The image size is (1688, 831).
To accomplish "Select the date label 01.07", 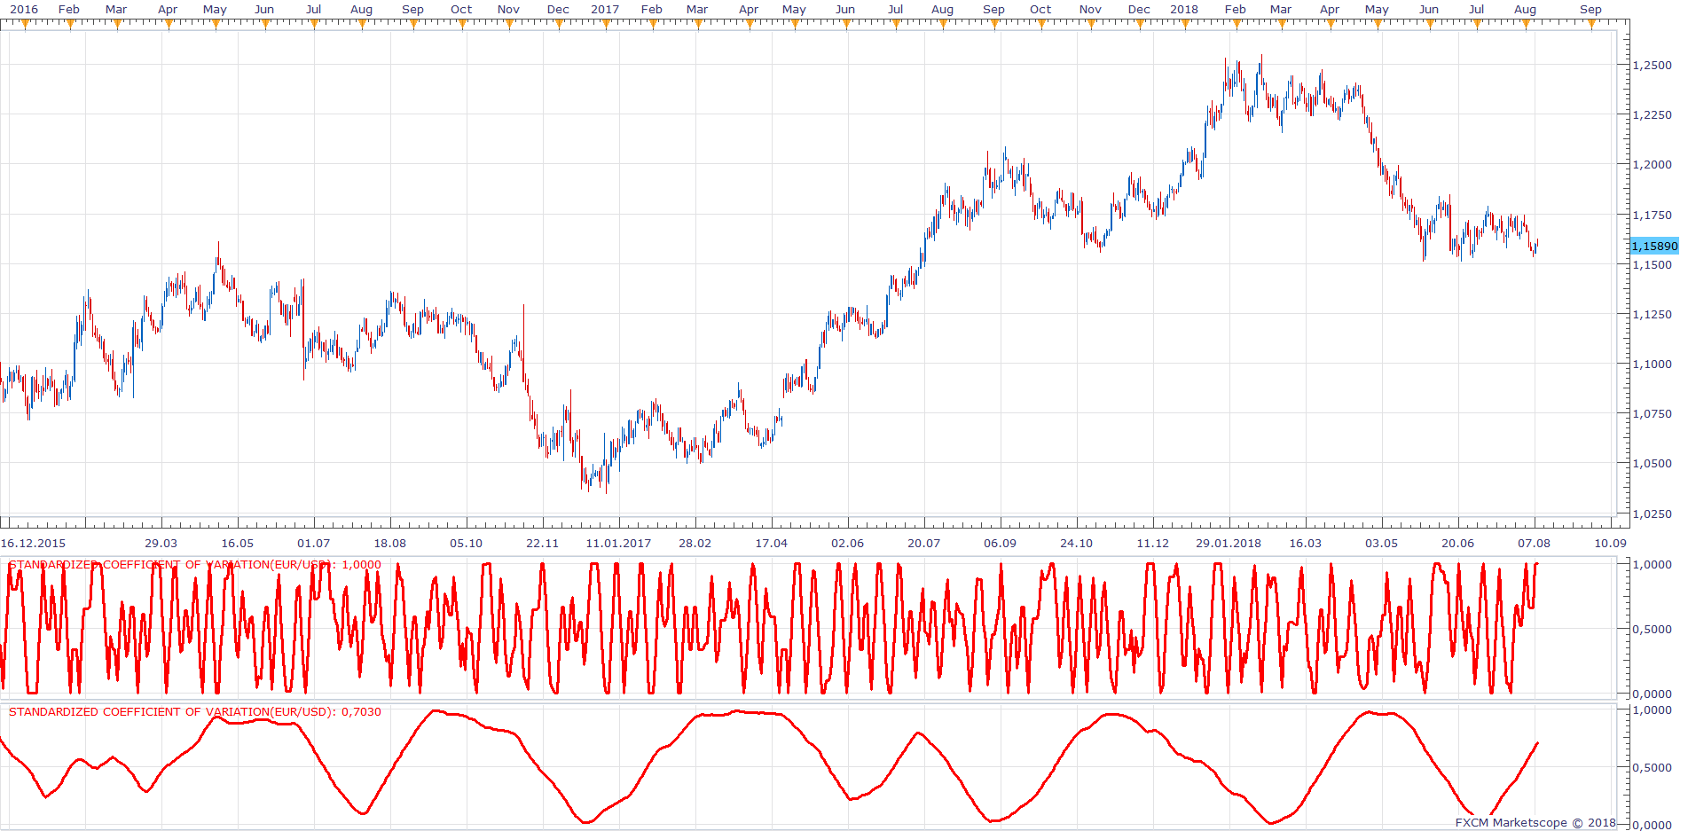I will click(314, 543).
